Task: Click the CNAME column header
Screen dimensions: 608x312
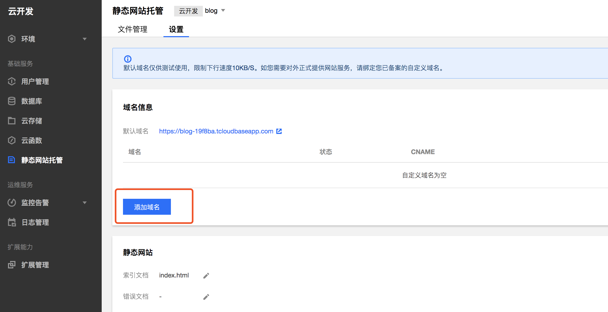Action: coord(423,152)
